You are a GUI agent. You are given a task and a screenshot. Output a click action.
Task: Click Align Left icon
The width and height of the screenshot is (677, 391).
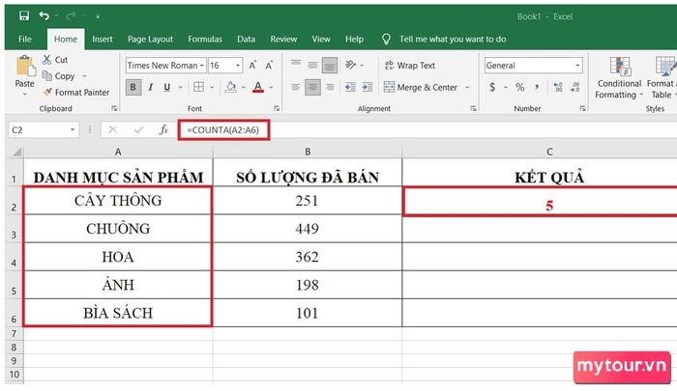point(296,88)
